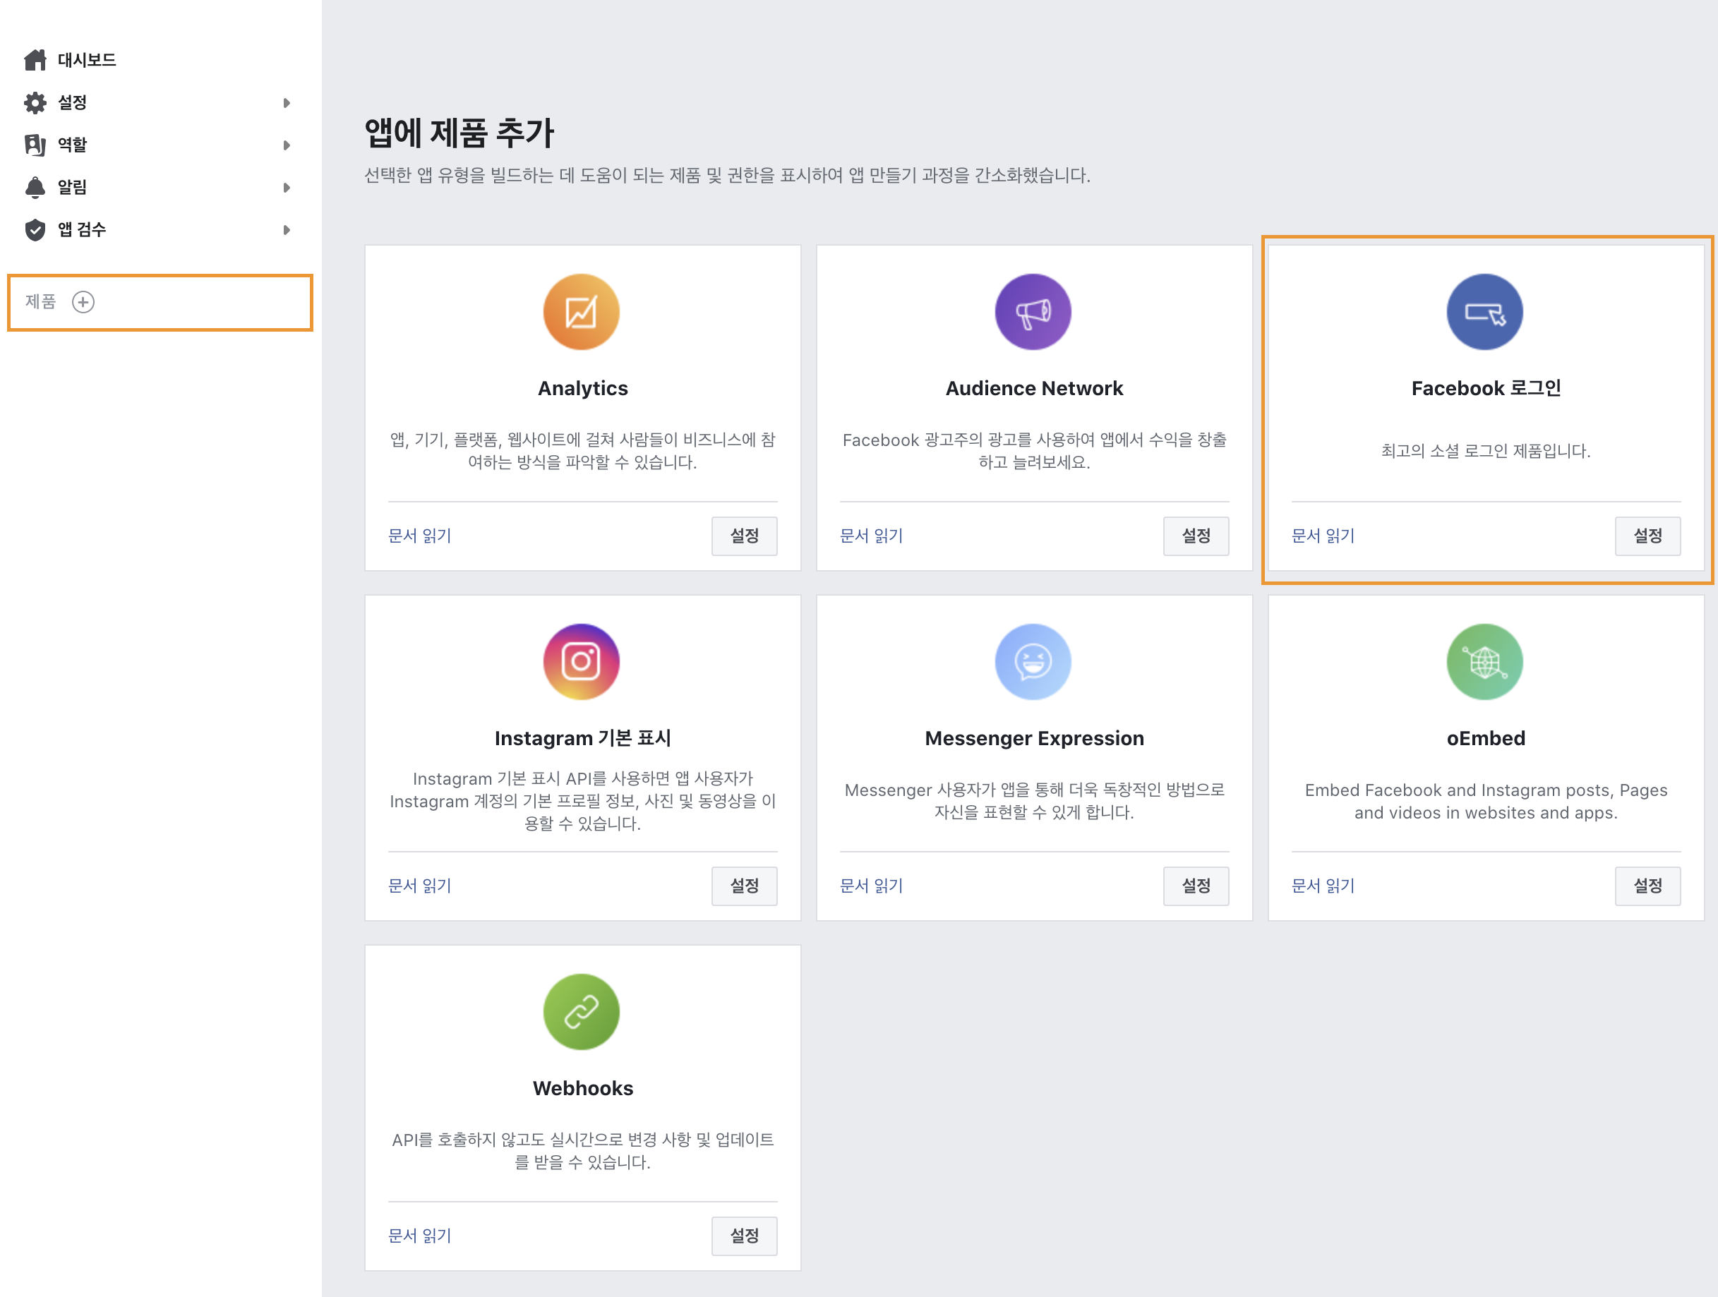The width and height of the screenshot is (1718, 1297).
Task: Click the Webhooks card title
Action: tap(582, 1089)
